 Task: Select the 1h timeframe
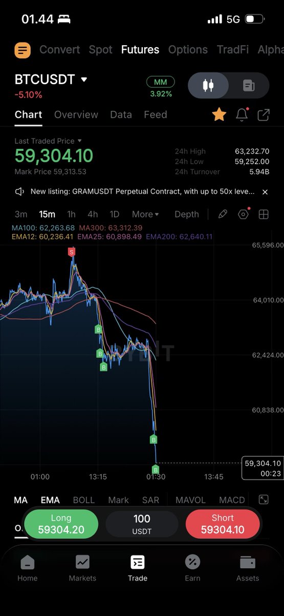point(71,214)
